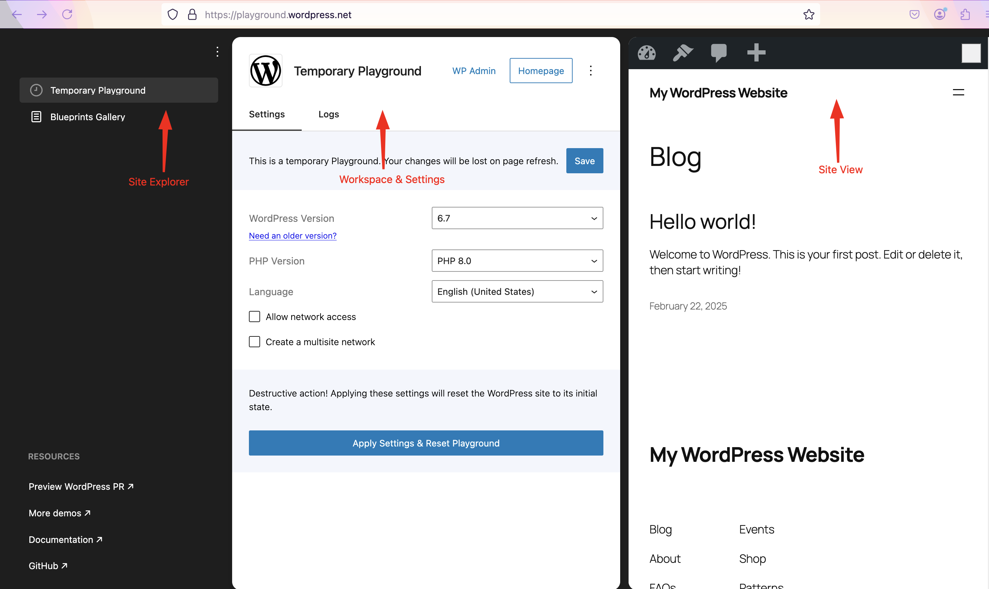The image size is (989, 589).
Task: Open the Firefox account profile icon
Action: (x=940, y=15)
